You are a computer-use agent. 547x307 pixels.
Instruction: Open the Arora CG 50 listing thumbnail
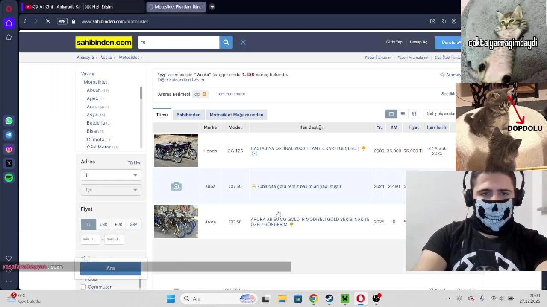point(176,221)
